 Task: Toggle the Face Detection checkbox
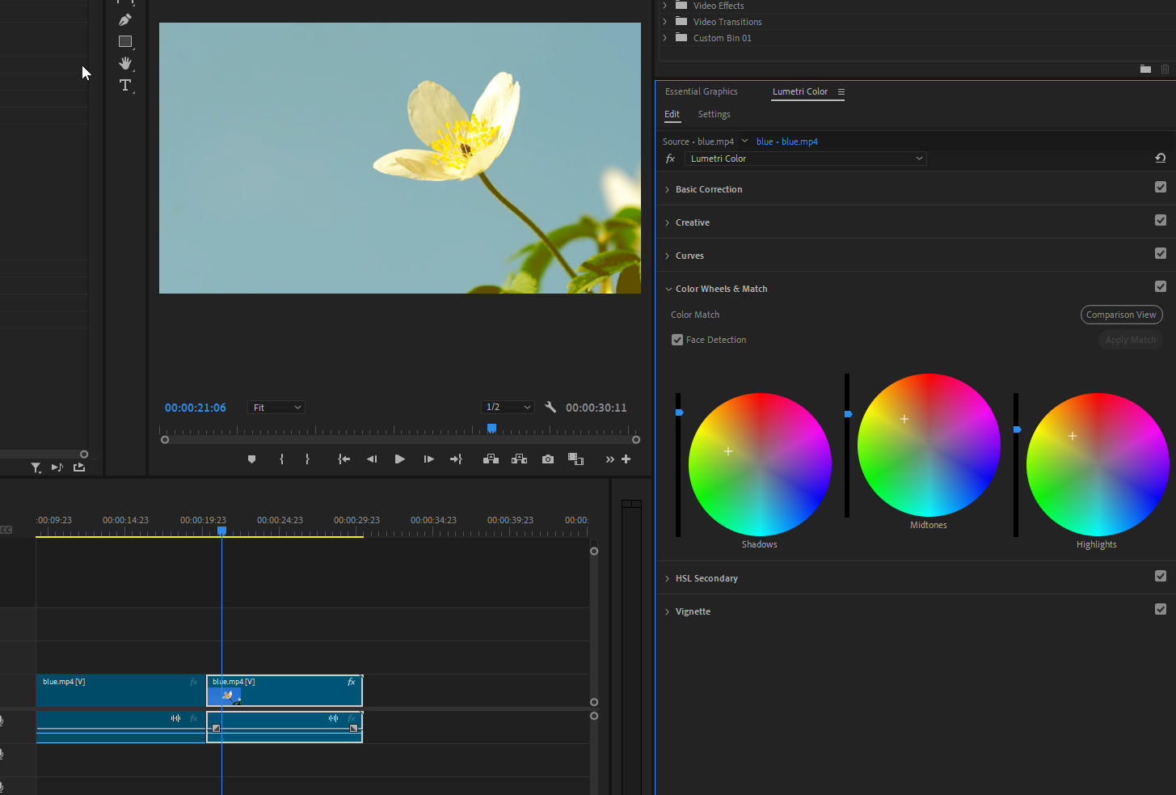pyautogui.click(x=677, y=340)
